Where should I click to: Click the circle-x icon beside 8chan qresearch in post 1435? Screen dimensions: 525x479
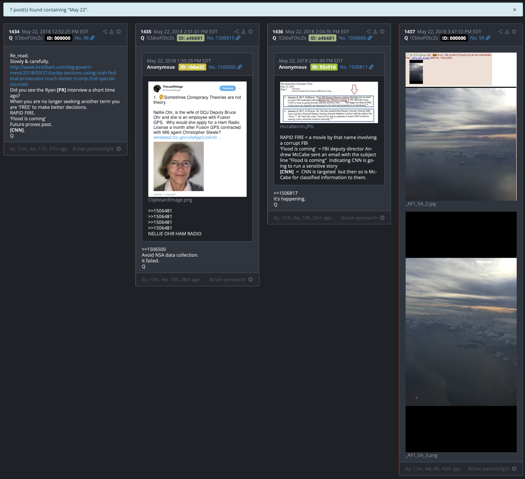(251, 279)
